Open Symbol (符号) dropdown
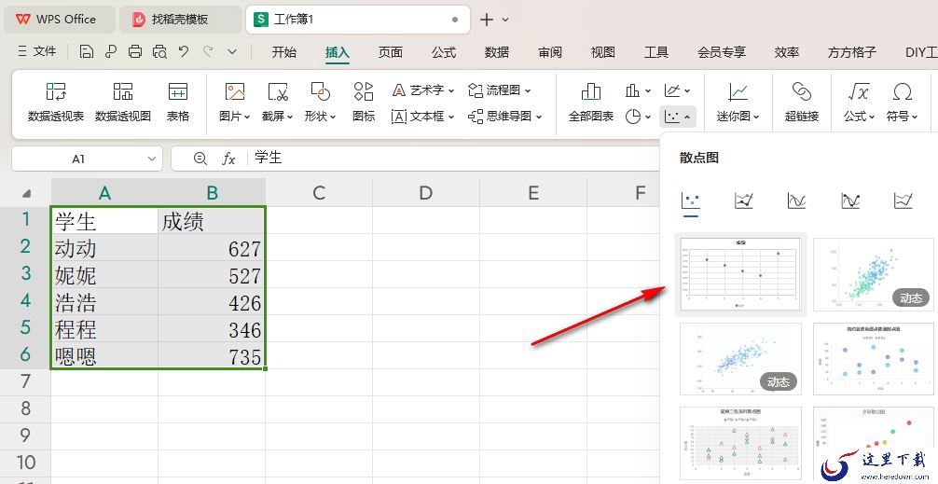Image resolution: width=938 pixels, height=484 pixels. pos(903,103)
